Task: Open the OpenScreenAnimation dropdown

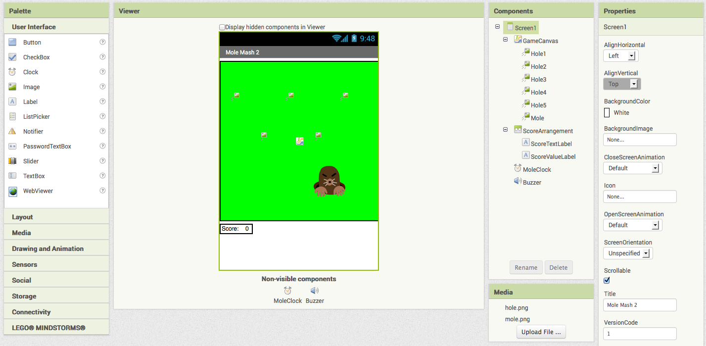Action: (633, 225)
